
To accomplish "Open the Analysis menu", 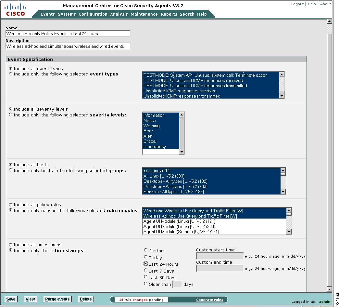I will click(x=119, y=14).
